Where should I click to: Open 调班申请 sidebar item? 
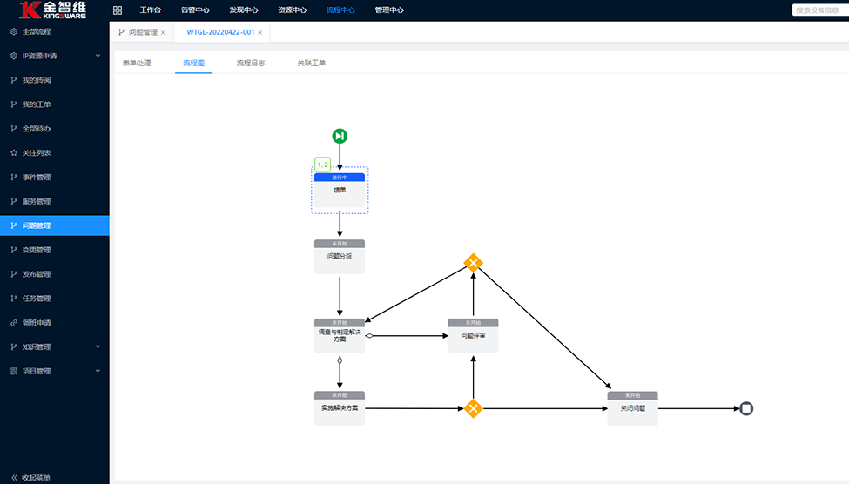(x=55, y=323)
